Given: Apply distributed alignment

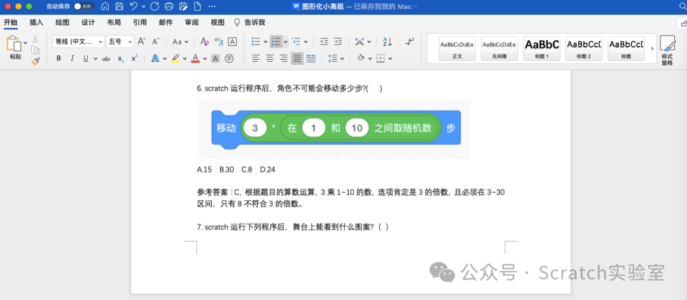Looking at the screenshot, I should (x=311, y=58).
